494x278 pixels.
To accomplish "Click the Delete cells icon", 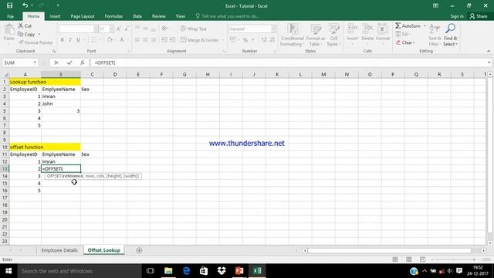I will [x=367, y=29].
